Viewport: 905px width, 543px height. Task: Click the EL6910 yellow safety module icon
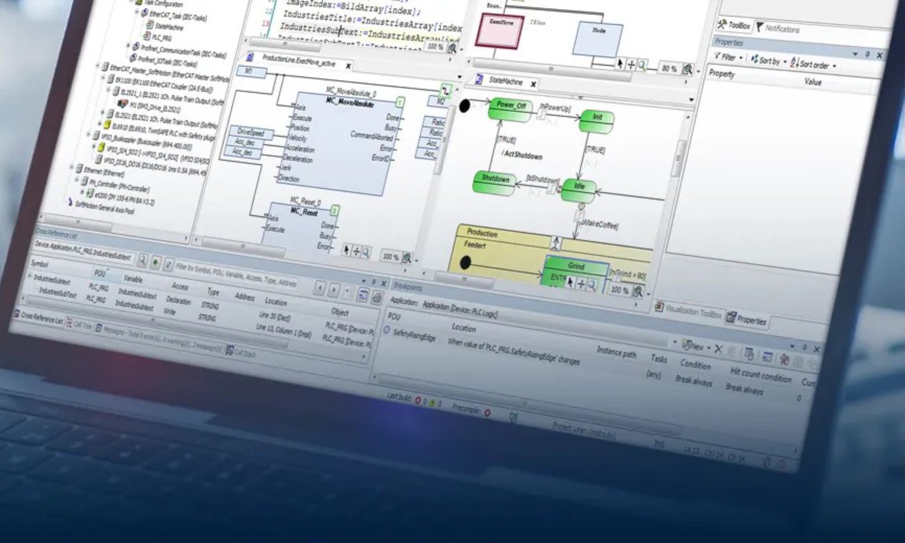pos(107,124)
